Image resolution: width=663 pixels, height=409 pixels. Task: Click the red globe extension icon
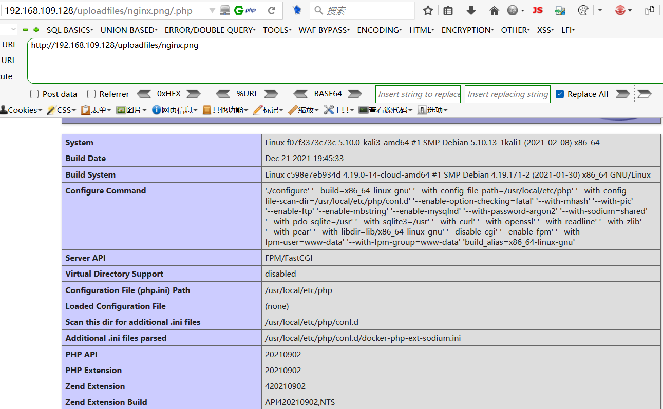click(x=620, y=10)
